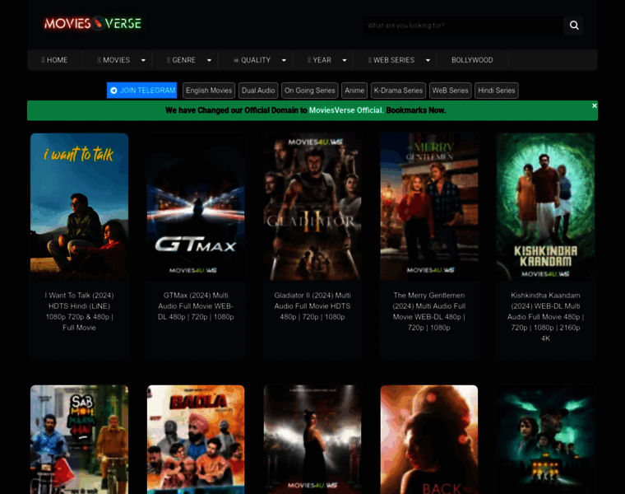Click the MoviesVerse logo
The width and height of the screenshot is (625, 494).
[x=92, y=24]
